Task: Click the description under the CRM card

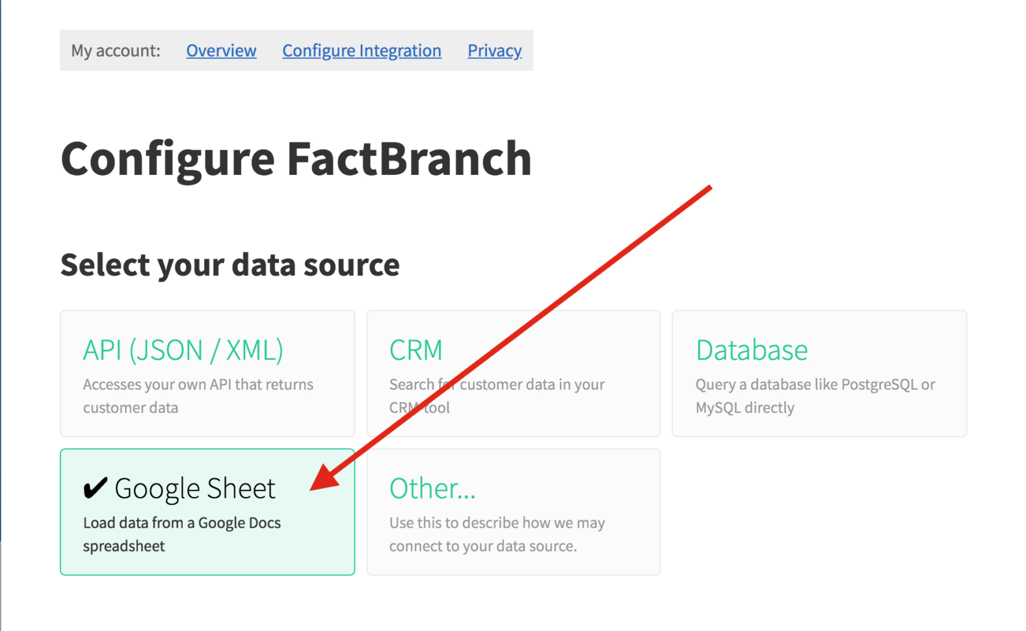Action: pos(497,396)
